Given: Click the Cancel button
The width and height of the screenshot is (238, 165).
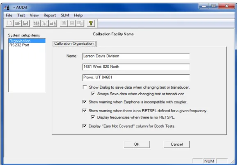Looking at the screenshot, I should click(176, 144).
